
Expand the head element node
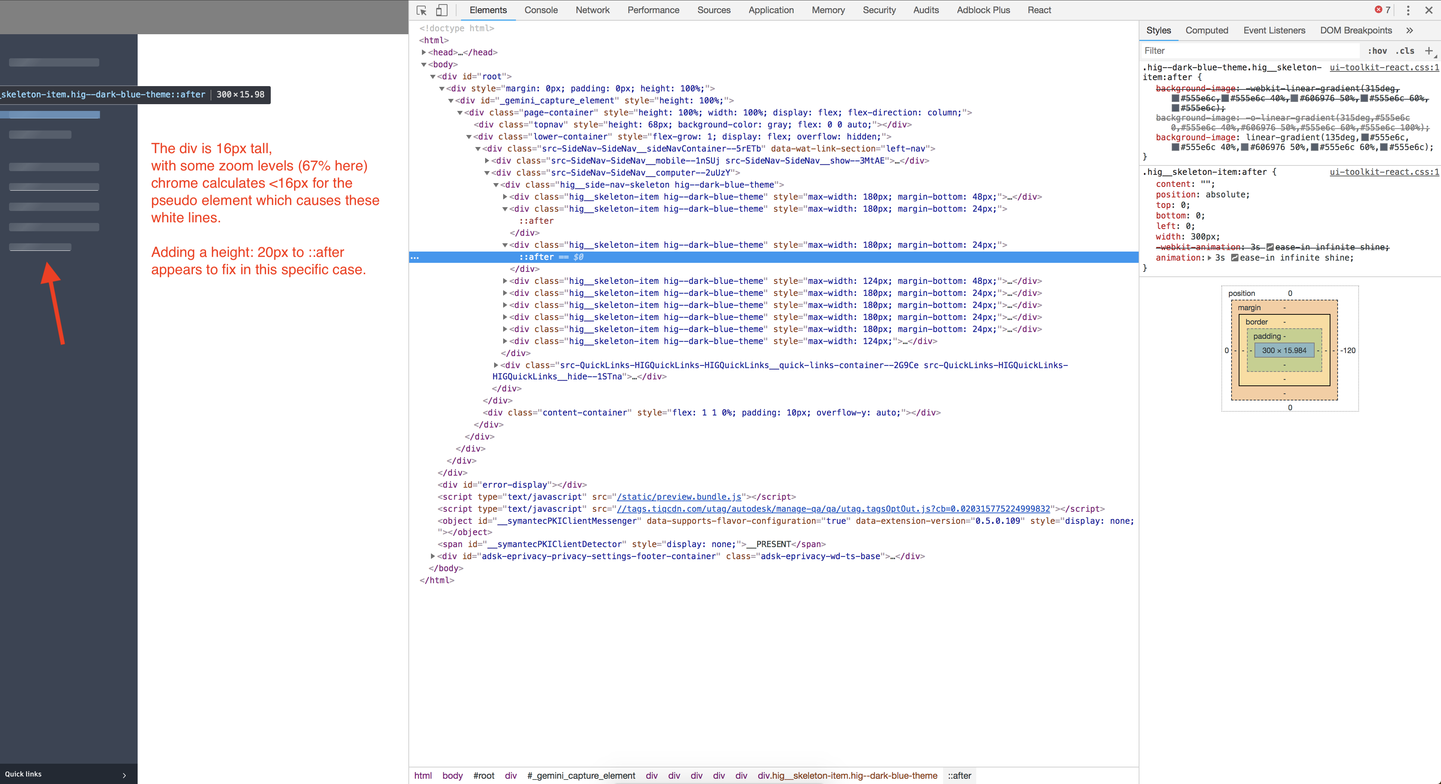click(423, 52)
